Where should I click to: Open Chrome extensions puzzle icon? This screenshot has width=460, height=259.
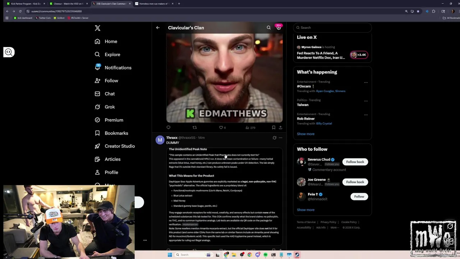(x=433, y=11)
